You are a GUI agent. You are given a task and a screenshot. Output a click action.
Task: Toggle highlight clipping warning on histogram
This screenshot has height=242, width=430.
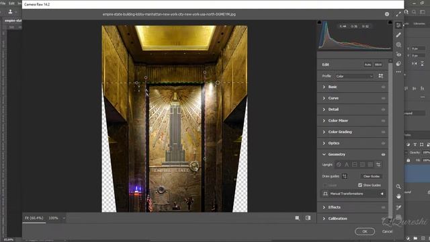390,22
